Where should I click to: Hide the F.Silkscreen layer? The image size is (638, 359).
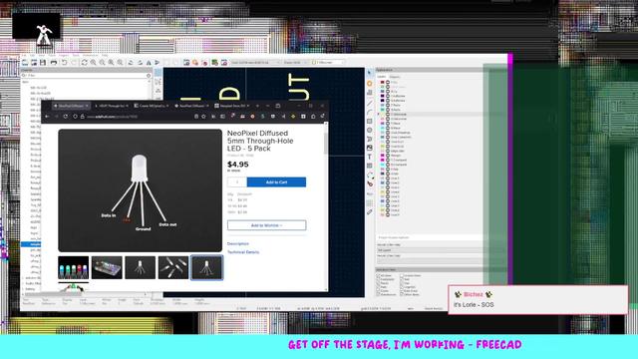[388, 115]
